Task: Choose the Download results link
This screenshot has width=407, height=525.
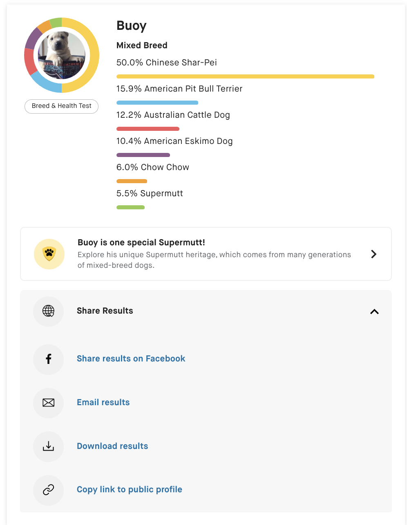Action: coord(112,446)
